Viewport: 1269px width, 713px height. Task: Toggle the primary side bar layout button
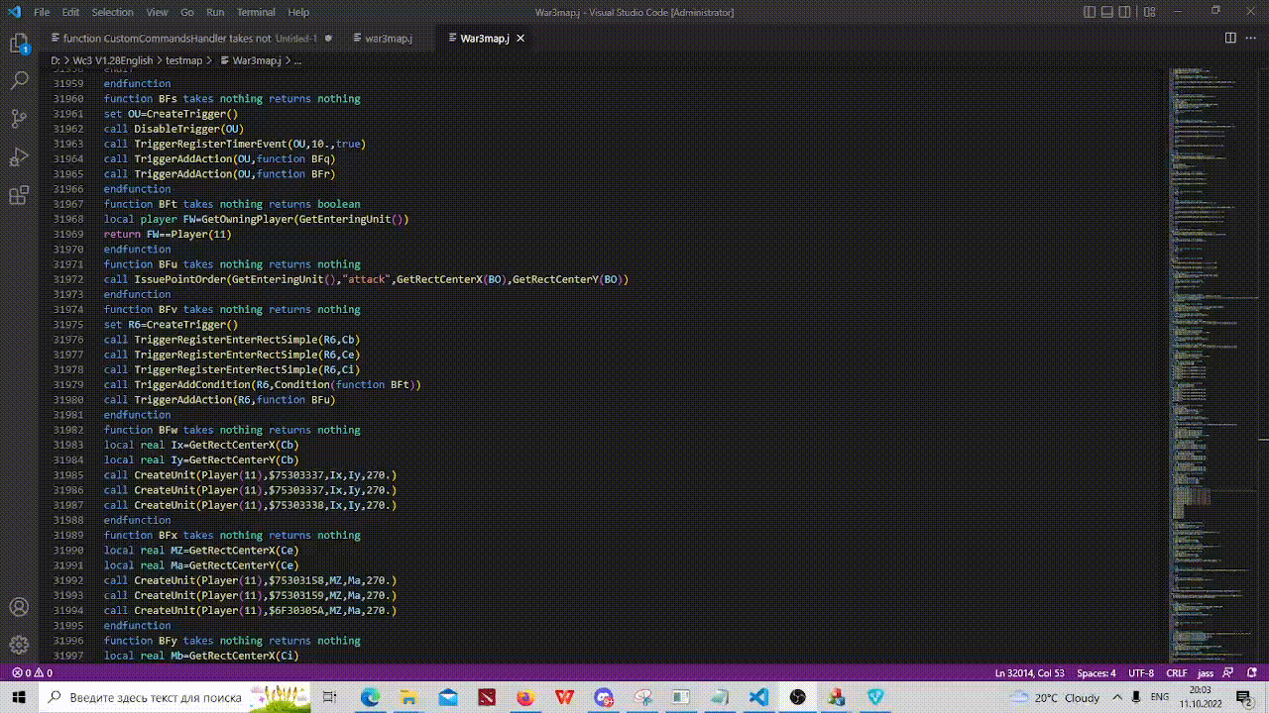pyautogui.click(x=1090, y=12)
